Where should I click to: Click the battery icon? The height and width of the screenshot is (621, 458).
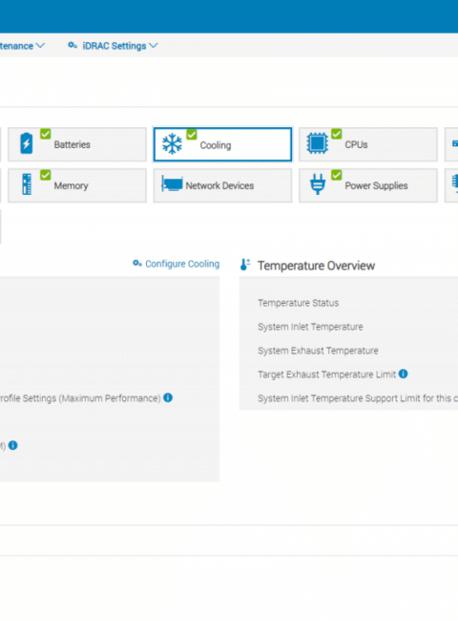click(x=27, y=143)
